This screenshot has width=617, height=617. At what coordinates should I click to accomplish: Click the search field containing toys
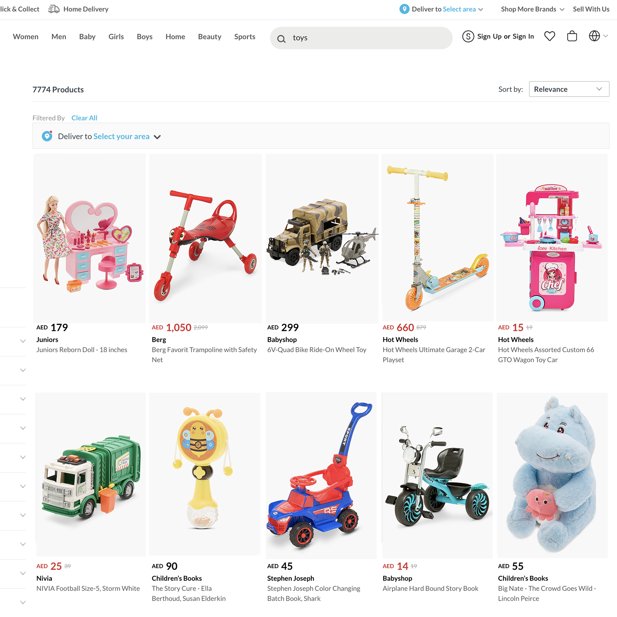(x=361, y=38)
